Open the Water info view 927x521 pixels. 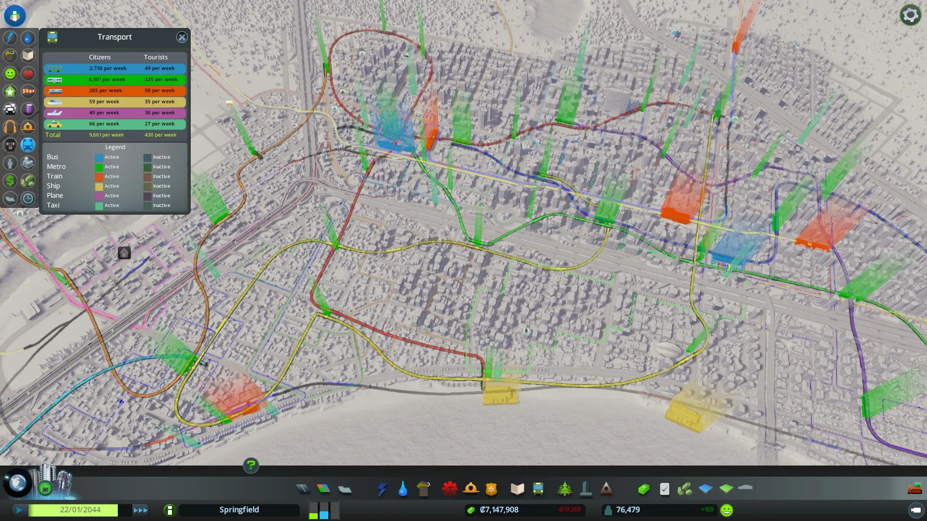(28, 38)
